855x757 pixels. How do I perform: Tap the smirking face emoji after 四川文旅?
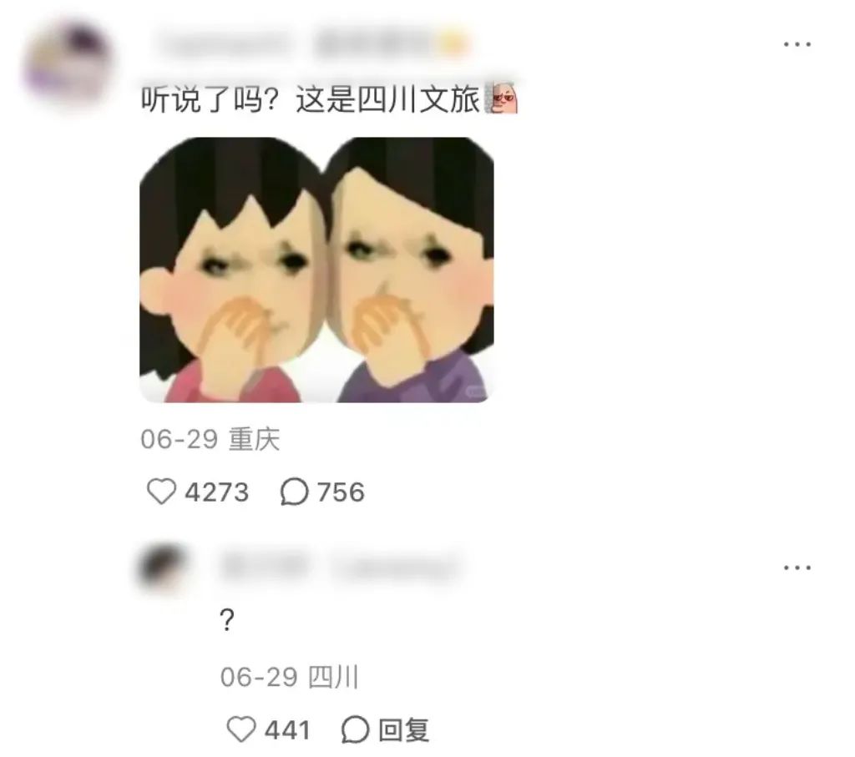[x=501, y=98]
